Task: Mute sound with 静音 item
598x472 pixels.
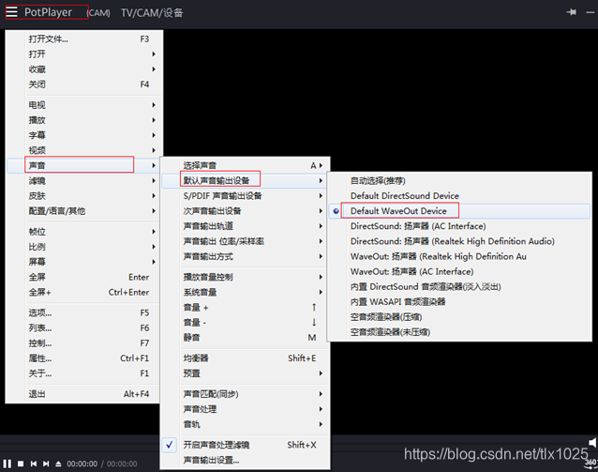Action: [x=244, y=338]
